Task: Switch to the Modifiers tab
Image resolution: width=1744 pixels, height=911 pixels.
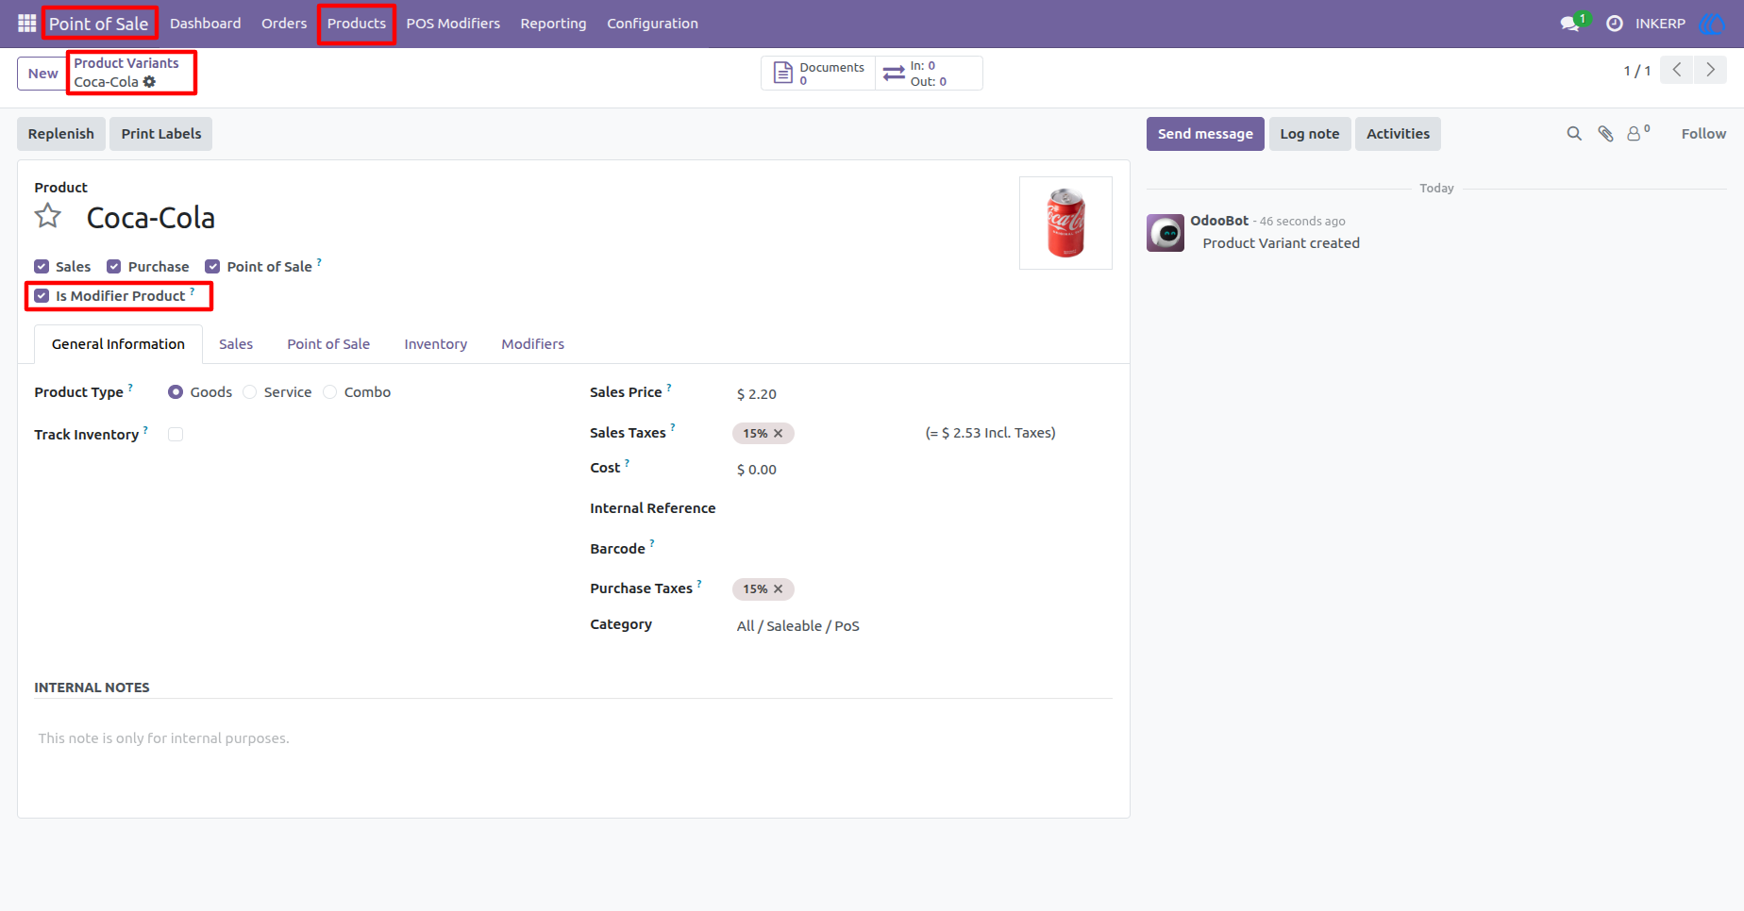Action: tap(532, 344)
